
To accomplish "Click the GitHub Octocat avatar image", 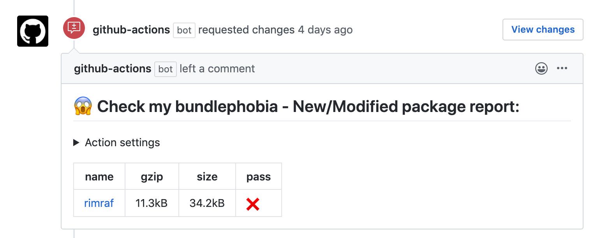I will tap(33, 31).
